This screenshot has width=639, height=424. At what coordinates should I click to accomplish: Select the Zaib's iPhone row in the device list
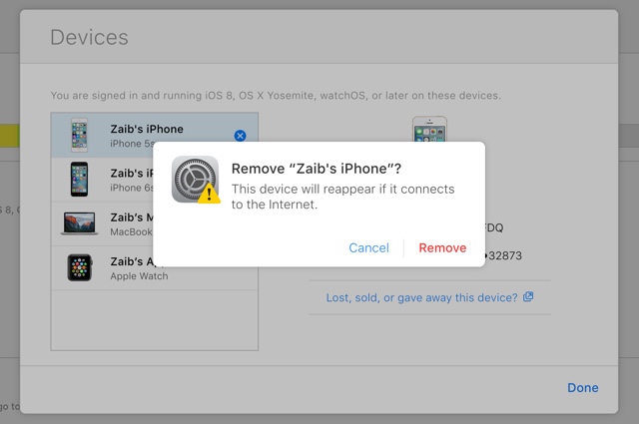pyautogui.click(x=155, y=136)
